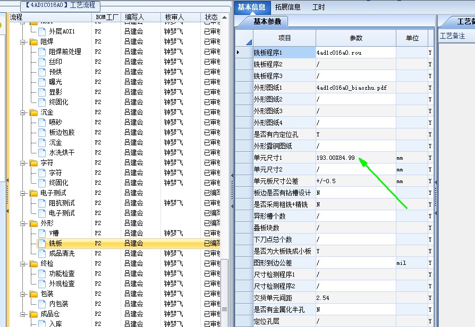Collapse the 字符 tree node
The height and width of the screenshot is (327, 475).
pyautogui.click(x=23, y=163)
